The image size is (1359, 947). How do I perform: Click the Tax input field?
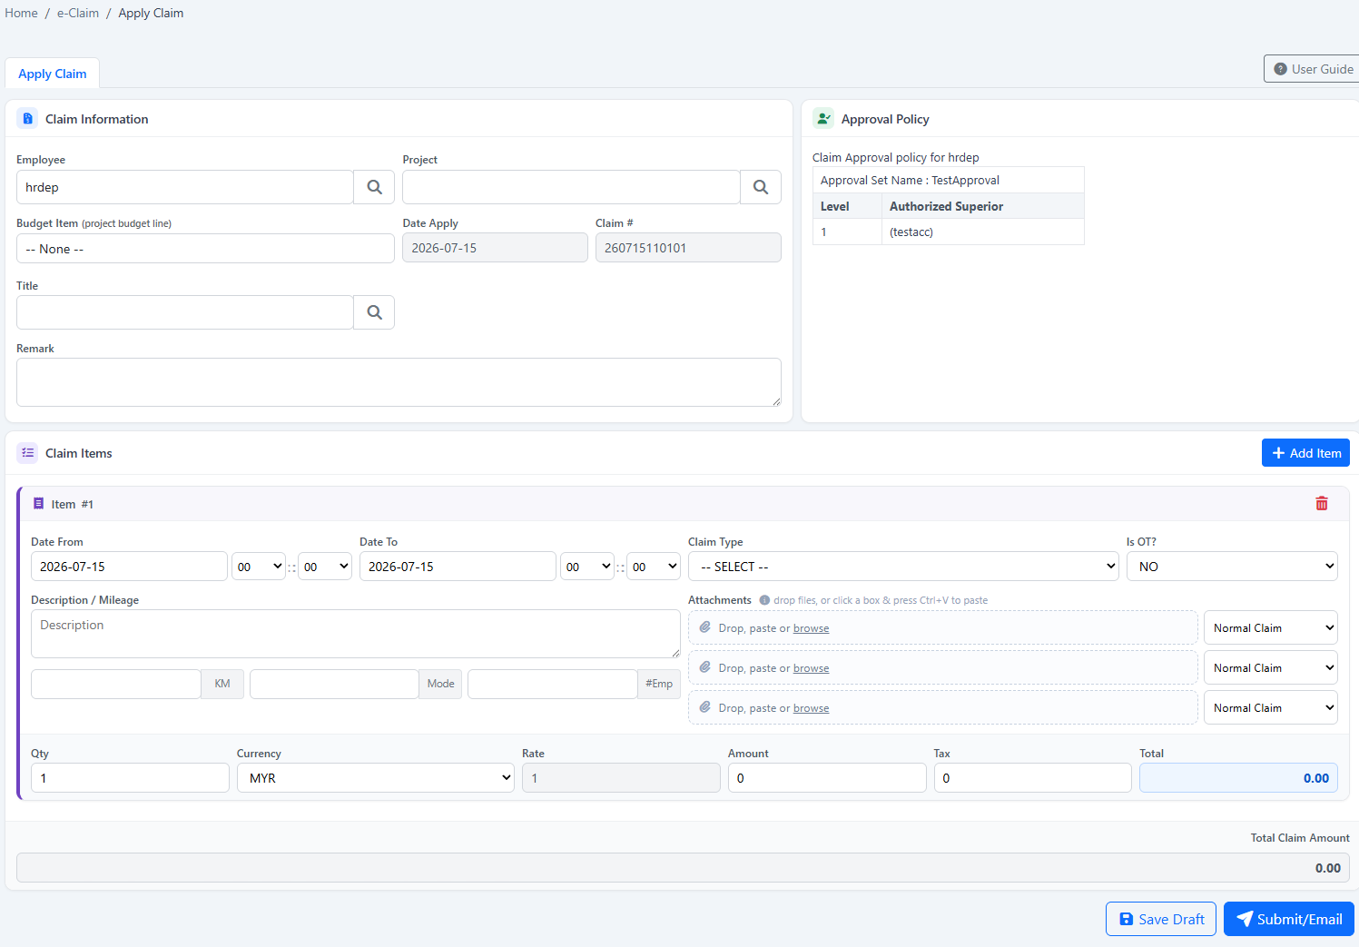[1033, 778]
